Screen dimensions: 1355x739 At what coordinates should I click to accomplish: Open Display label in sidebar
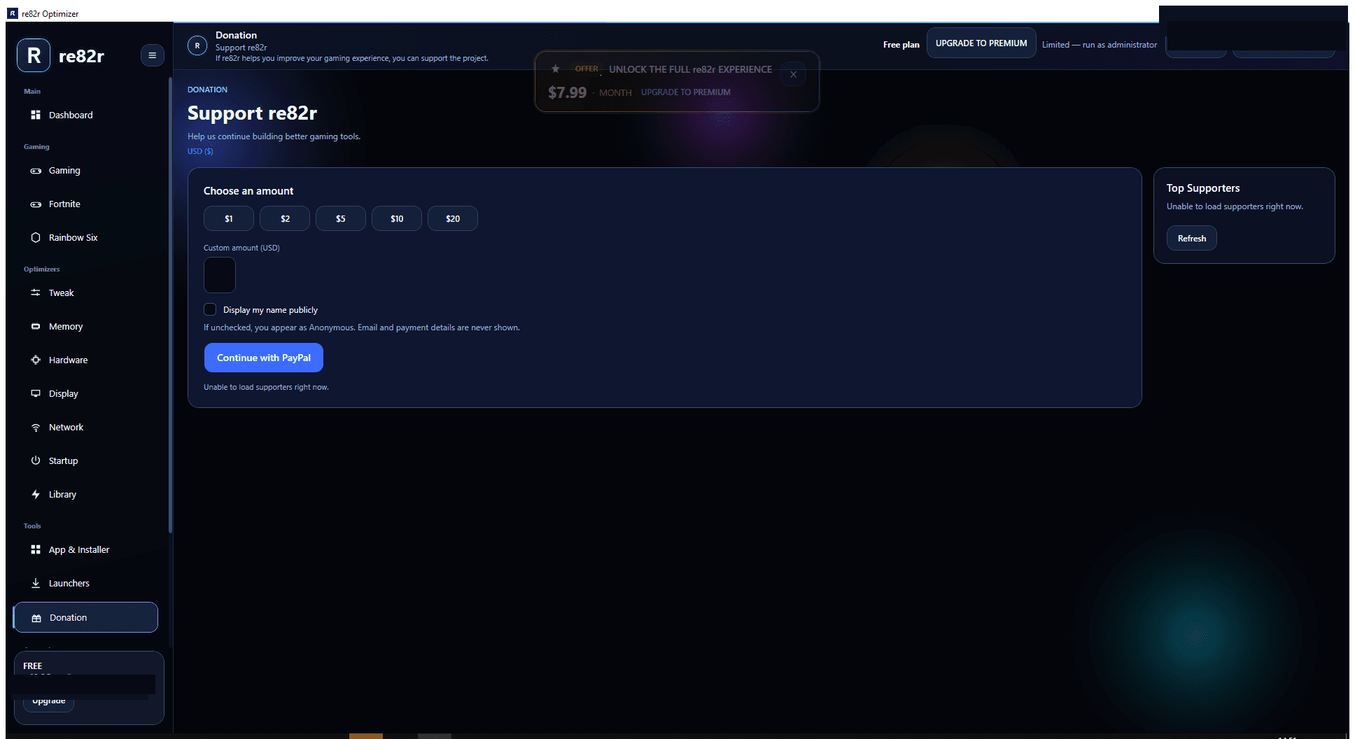point(64,393)
